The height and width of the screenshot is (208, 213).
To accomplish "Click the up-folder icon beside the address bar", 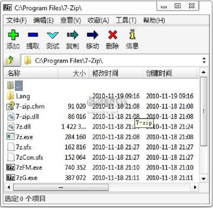I will pyautogui.click(x=10, y=60).
